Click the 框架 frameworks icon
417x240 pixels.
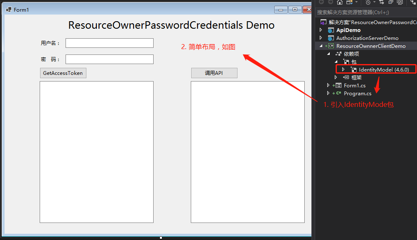[346, 77]
